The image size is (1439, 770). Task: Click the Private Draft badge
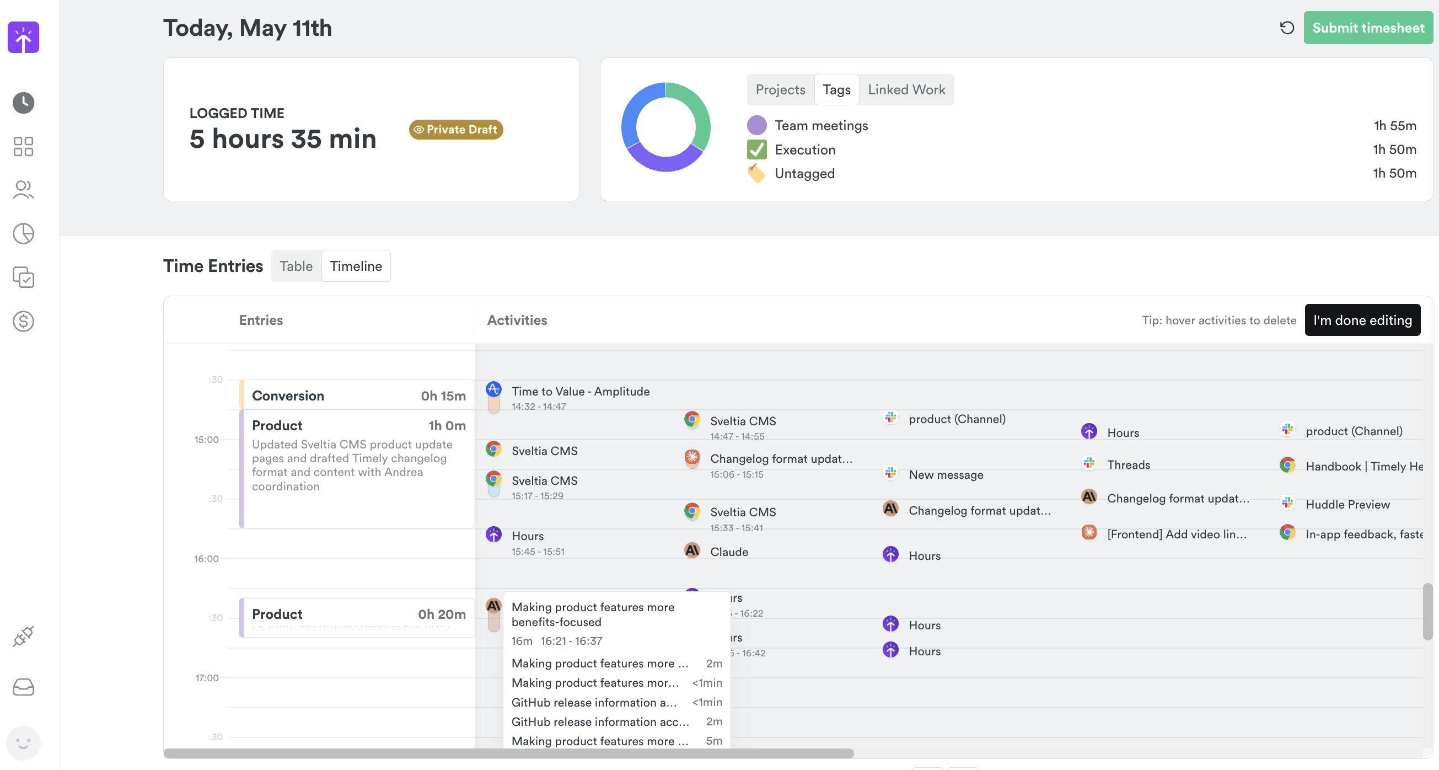(456, 129)
